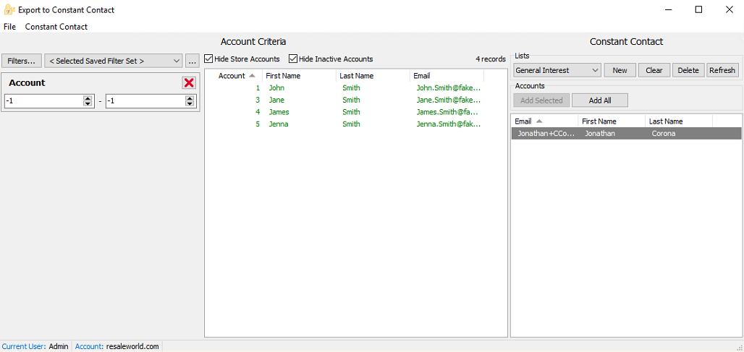The image size is (744, 352).
Task: Close the Export to Constant Contact window
Action: [x=730, y=9]
